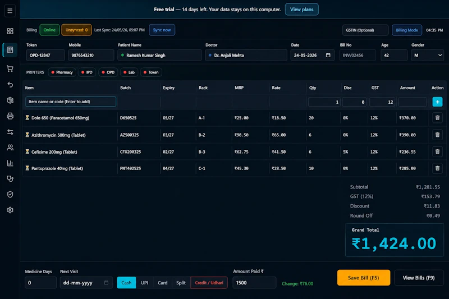Viewport: 449px width, 299px height.
Task: Click the transfer arrows icon in sidebar
Action: [x=10, y=132]
